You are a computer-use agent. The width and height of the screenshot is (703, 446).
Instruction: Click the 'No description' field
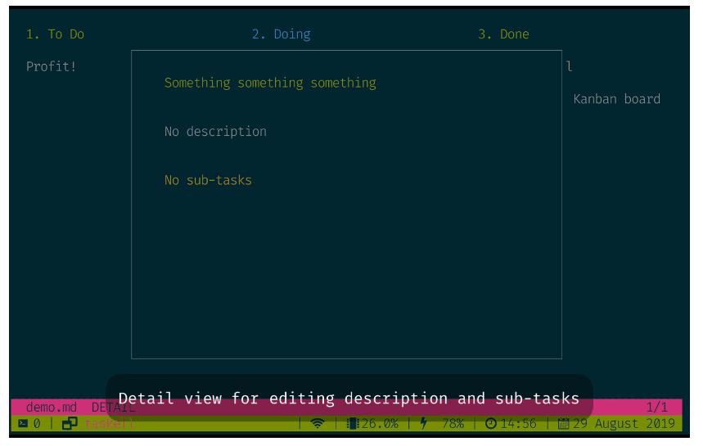click(x=215, y=132)
